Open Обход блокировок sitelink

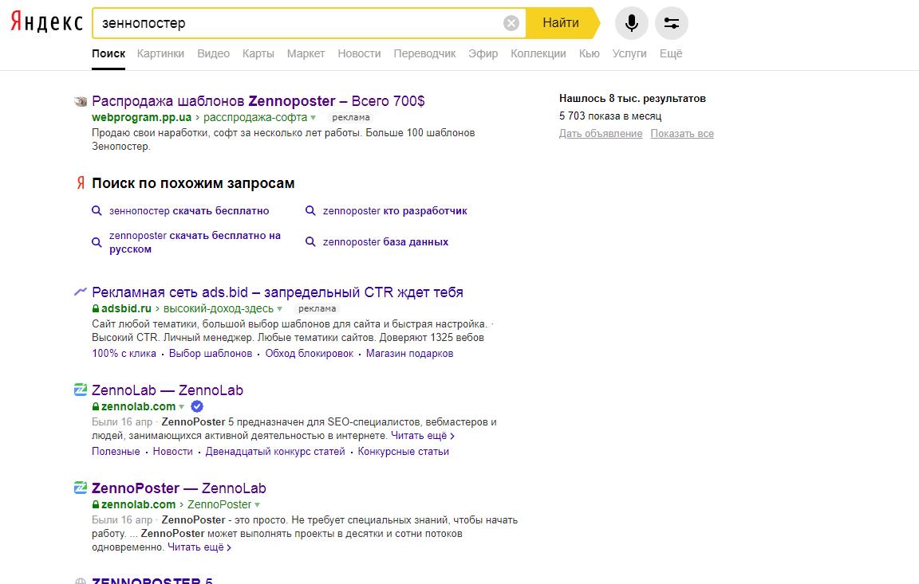(x=309, y=354)
